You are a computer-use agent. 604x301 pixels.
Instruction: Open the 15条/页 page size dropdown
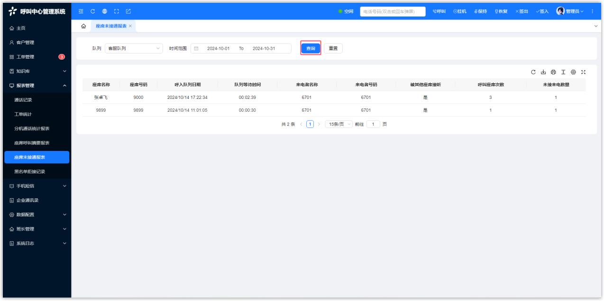(339, 124)
